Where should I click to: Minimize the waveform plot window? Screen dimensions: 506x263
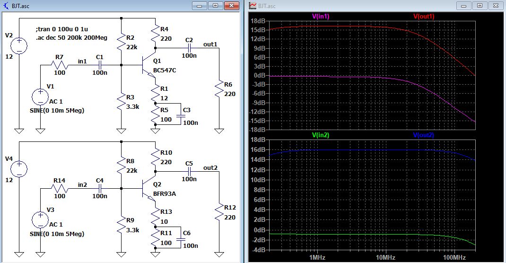tap(464, 6)
